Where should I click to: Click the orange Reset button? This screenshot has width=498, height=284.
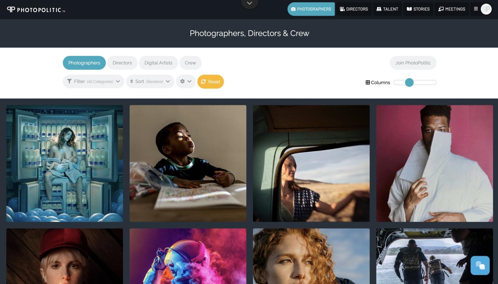[x=211, y=82]
